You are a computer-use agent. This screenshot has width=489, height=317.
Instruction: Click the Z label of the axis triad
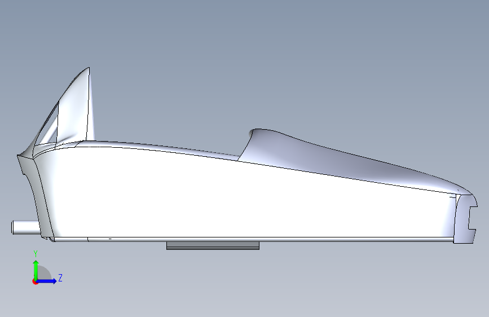point(60,278)
